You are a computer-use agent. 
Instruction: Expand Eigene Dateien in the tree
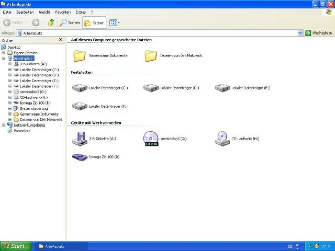point(4,53)
